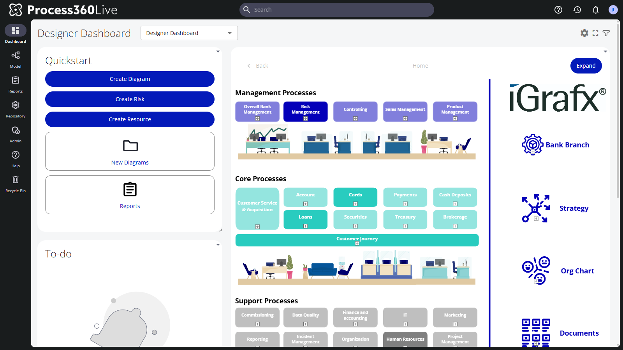The height and width of the screenshot is (350, 623).
Task: Open the Documents link
Action: pos(579,333)
